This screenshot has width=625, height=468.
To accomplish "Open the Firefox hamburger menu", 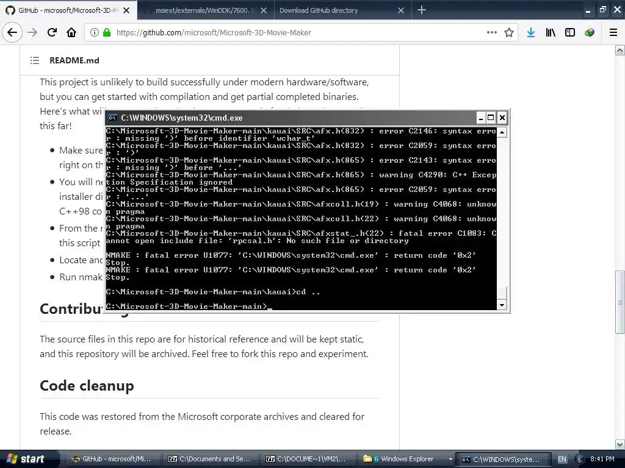I will pyautogui.click(x=613, y=32).
